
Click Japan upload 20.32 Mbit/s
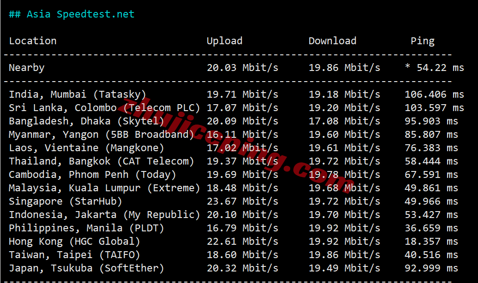tap(242, 269)
